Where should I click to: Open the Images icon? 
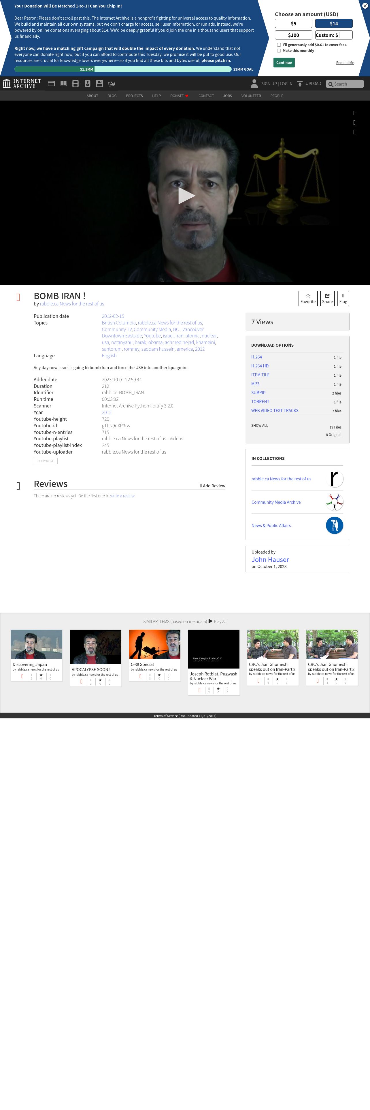point(112,84)
